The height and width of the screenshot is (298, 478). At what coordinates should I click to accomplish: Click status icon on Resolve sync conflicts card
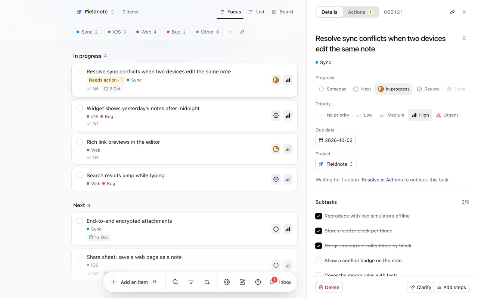(x=276, y=80)
